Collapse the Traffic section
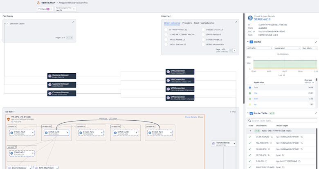The width and height of the screenshot is (319, 169). click(248, 42)
